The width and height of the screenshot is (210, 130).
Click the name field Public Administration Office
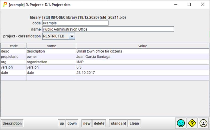pos(108,29)
